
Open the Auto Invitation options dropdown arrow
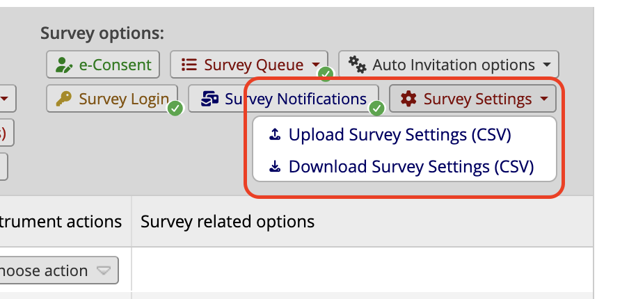tap(547, 65)
